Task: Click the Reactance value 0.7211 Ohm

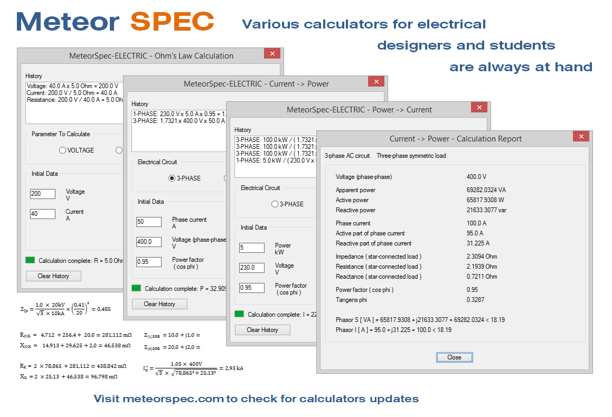Action: coord(482,277)
